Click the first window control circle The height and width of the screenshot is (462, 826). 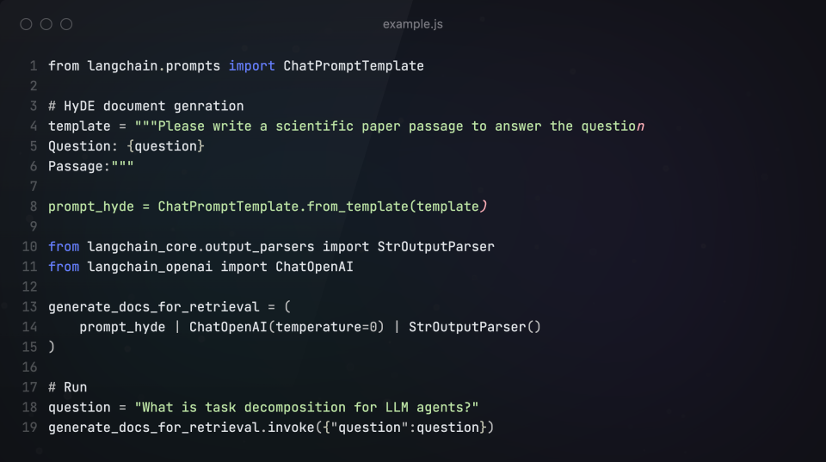pyautogui.click(x=26, y=24)
